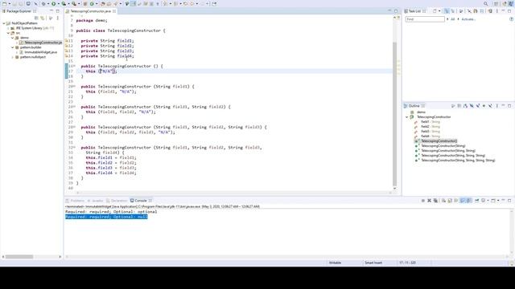This screenshot has height=289, width=515.
Task: Click Terminate icon in Console toolbar
Action: point(423,201)
